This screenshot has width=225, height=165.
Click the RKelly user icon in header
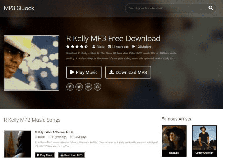(94, 47)
